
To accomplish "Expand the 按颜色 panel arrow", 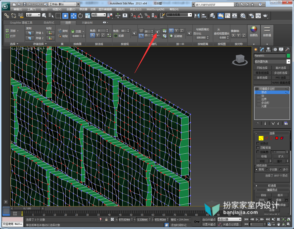I will [254, 44].
